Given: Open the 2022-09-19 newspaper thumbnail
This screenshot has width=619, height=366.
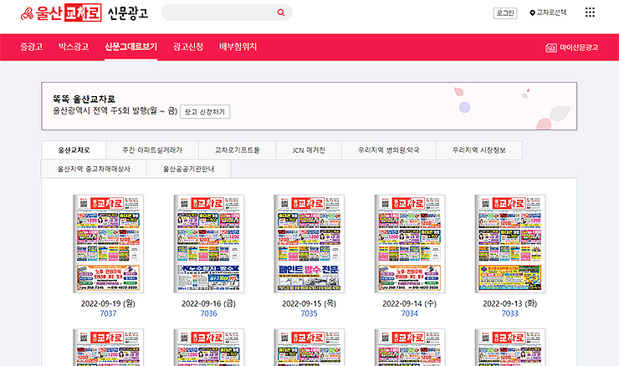Looking at the screenshot, I should (108, 244).
